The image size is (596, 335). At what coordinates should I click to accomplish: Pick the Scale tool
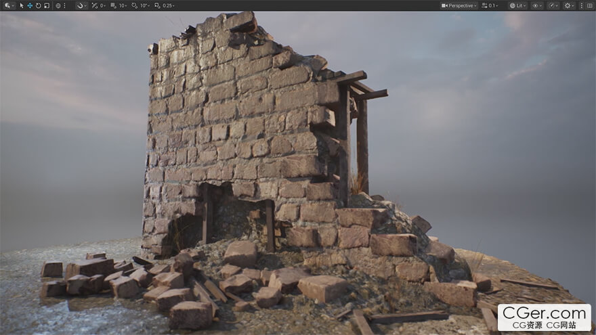click(x=46, y=5)
